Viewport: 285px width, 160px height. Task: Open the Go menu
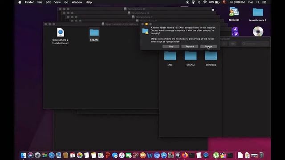tap(66, 2)
